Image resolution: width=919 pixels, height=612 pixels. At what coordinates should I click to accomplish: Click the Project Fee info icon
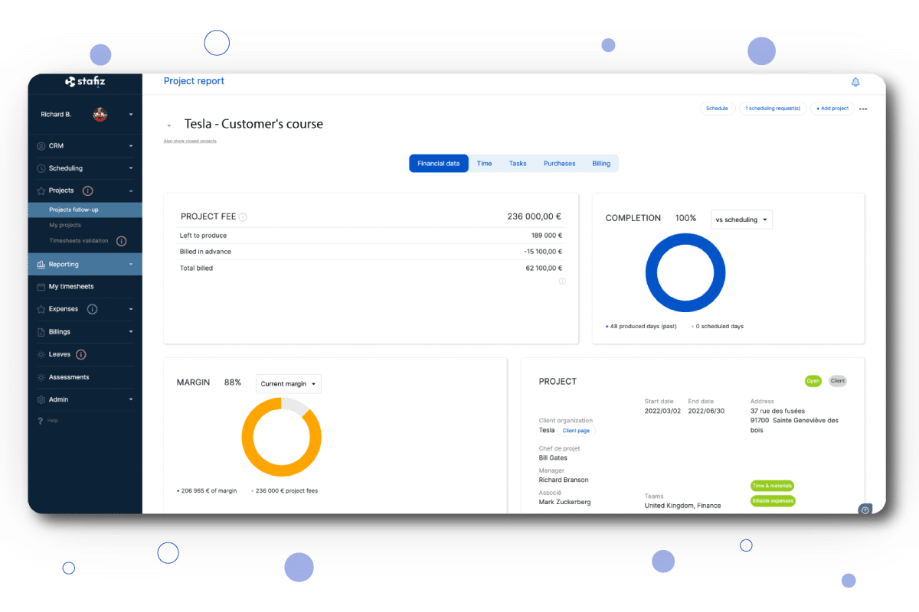(x=243, y=217)
